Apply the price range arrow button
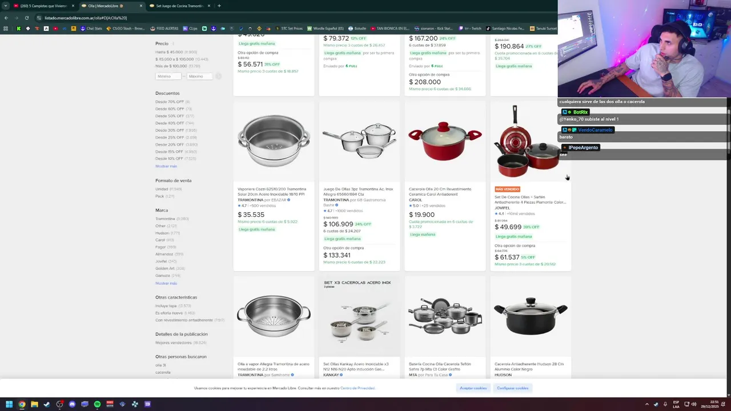This screenshot has width=731, height=411. 218,76
